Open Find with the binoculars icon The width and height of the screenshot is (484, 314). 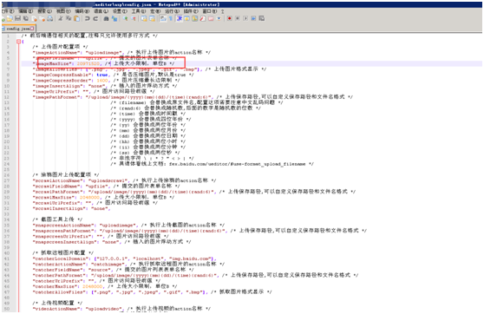pyautogui.click(x=106, y=18)
